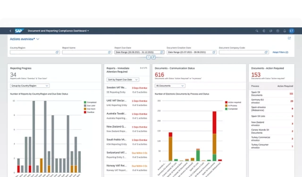Image resolution: width=302 pixels, height=177 pixels.
Task: Click the feedback icon in the header
Action: (271, 31)
